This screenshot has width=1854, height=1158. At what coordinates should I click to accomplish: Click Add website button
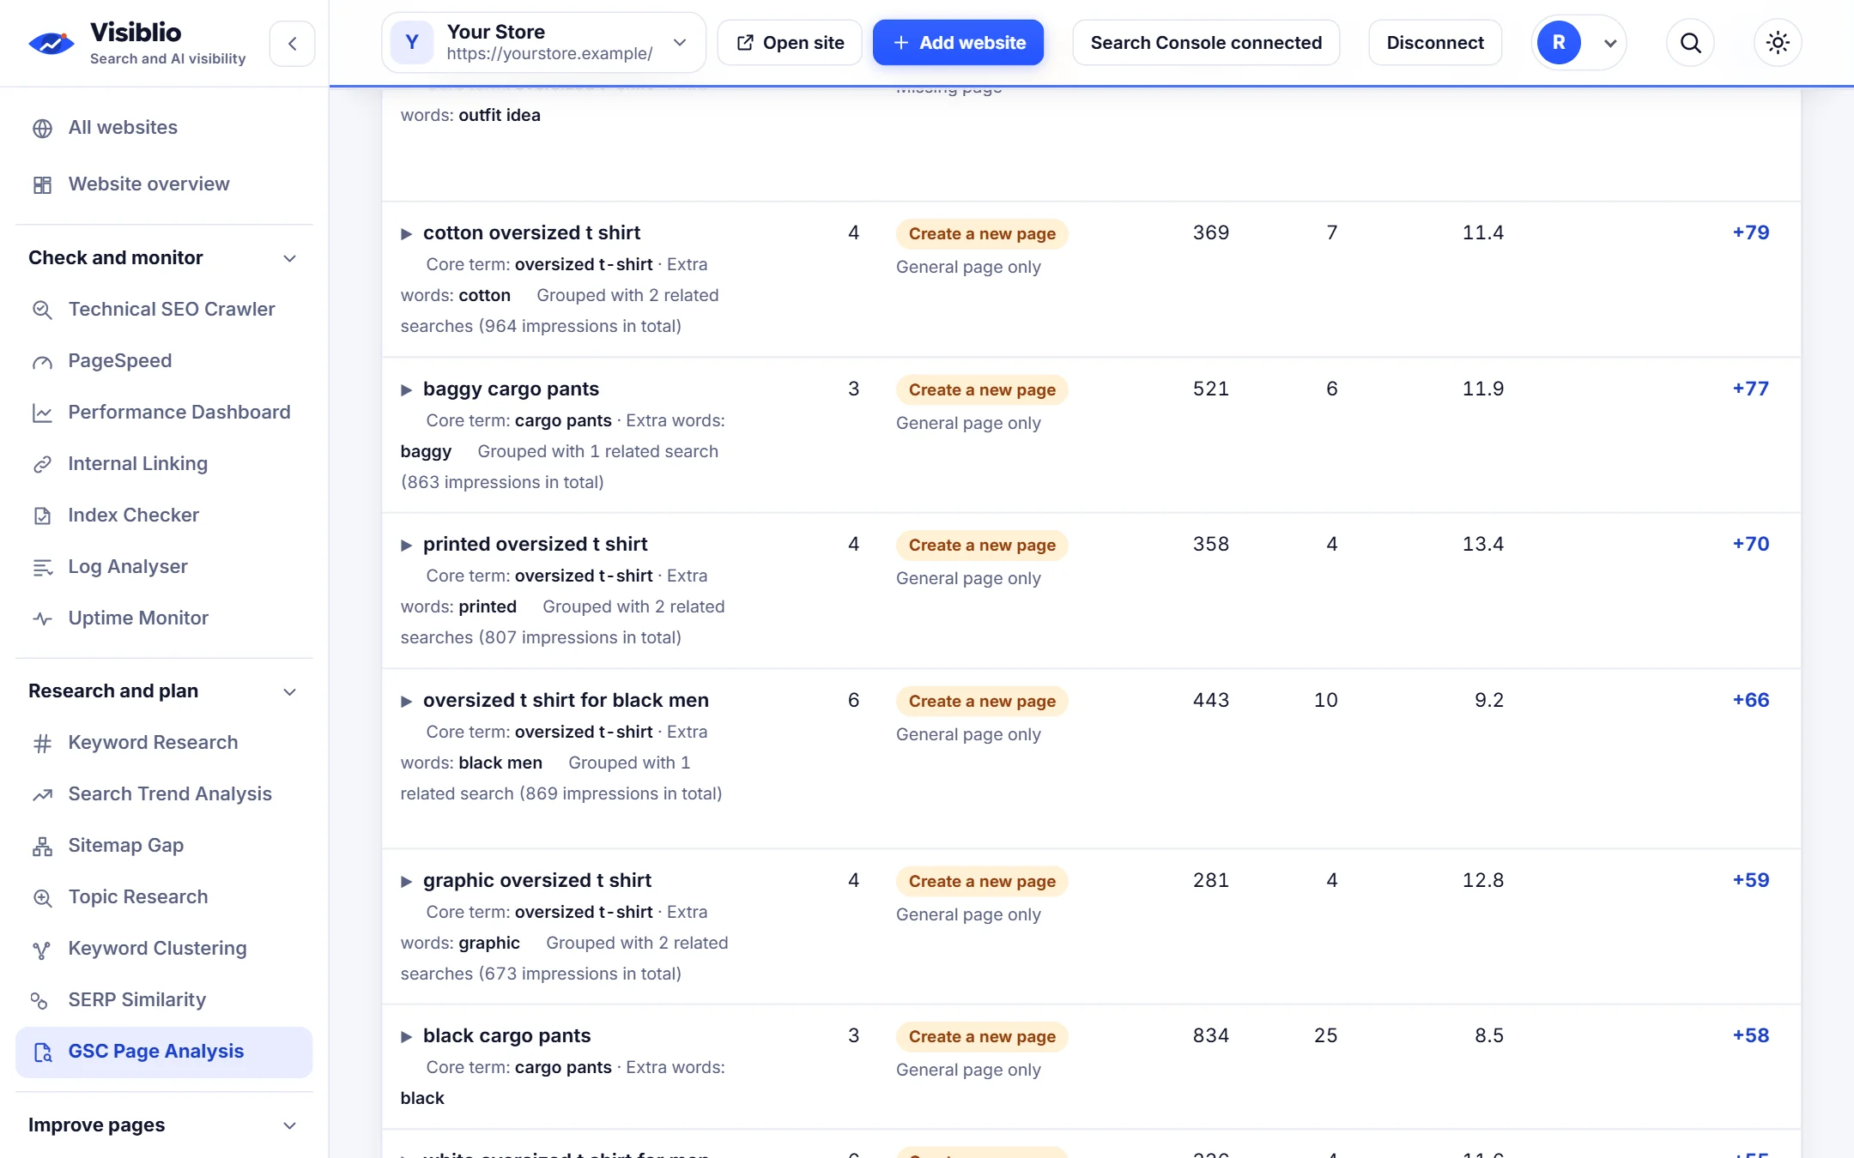point(958,43)
